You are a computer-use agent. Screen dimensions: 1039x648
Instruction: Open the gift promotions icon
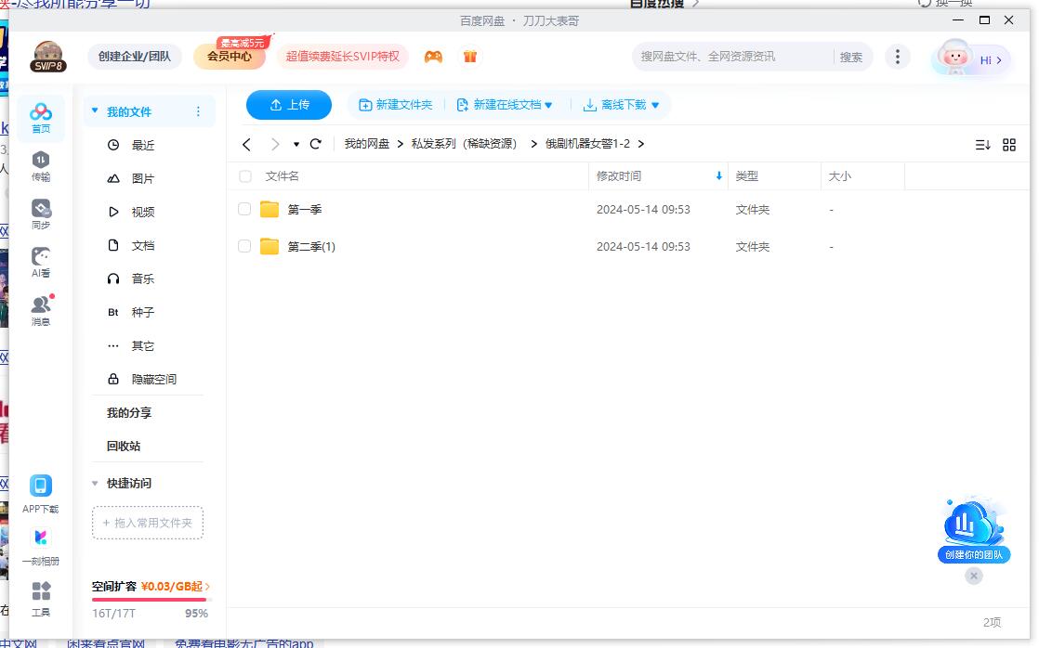pos(470,57)
